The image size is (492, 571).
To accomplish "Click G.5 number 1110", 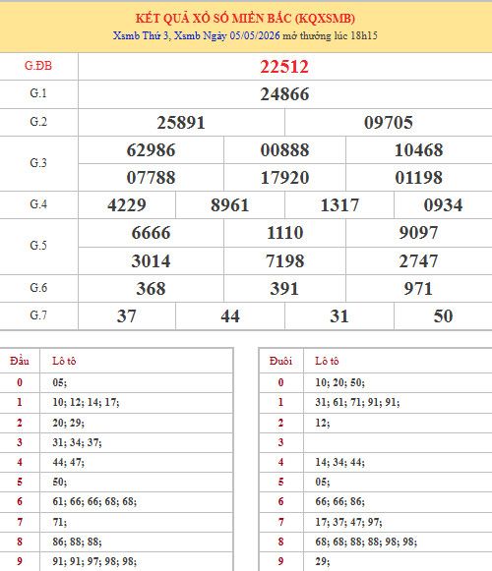I will (284, 233).
